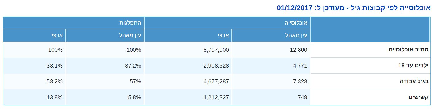Click 'ארצי' sub-header under אוכלוסייה
The image size is (432, 110).
pyautogui.click(x=188, y=36)
